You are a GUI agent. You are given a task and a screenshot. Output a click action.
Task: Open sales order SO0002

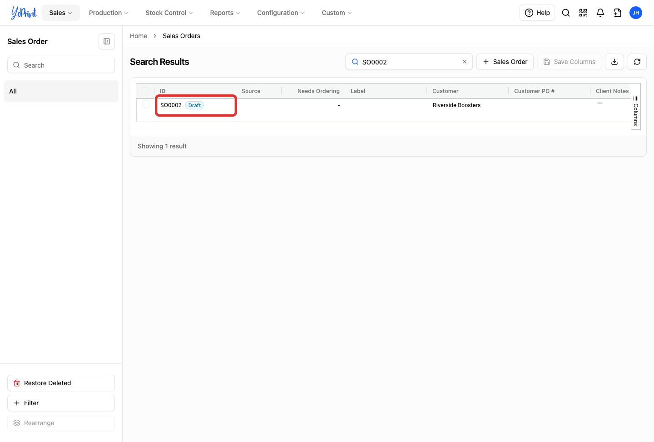171,105
